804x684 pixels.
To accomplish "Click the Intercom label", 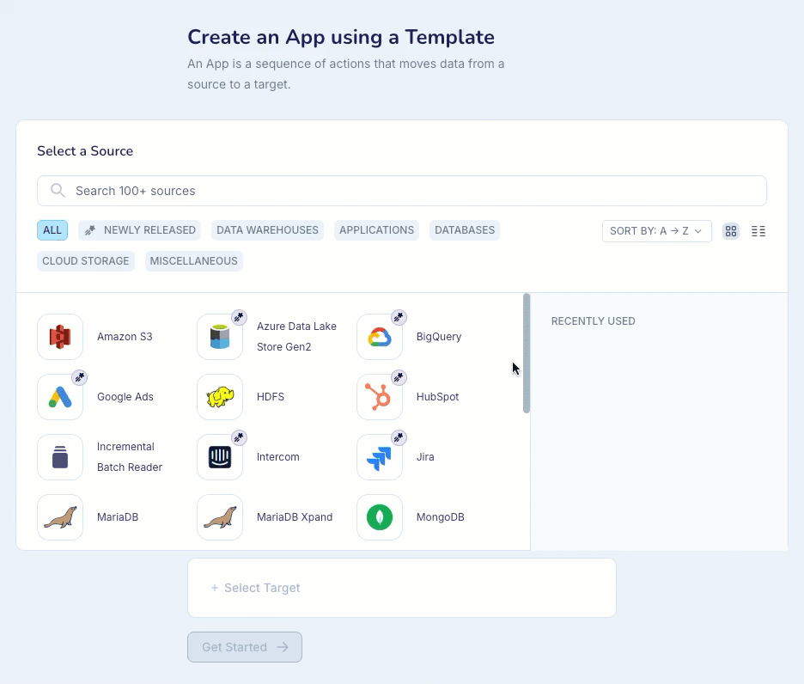I will pyautogui.click(x=278, y=456).
